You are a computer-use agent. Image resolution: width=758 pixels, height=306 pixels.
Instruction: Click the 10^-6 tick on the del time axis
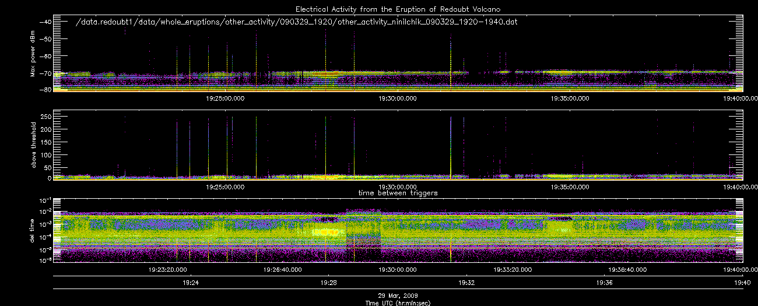pos(45,261)
